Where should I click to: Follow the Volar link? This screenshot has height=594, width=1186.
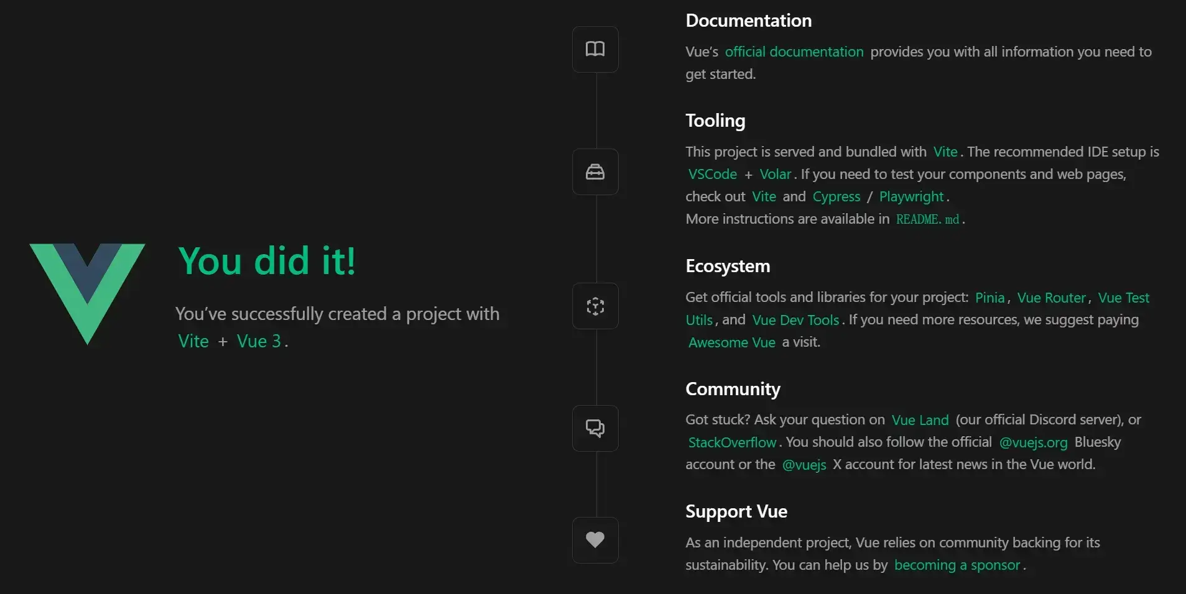(x=776, y=175)
